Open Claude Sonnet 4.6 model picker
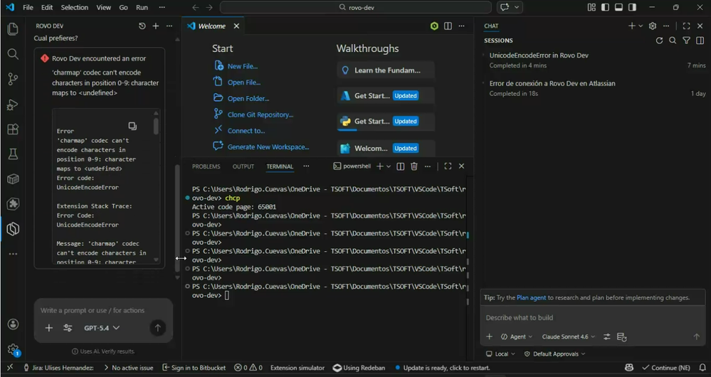Screen dimensions: 711x377 (x=568, y=336)
